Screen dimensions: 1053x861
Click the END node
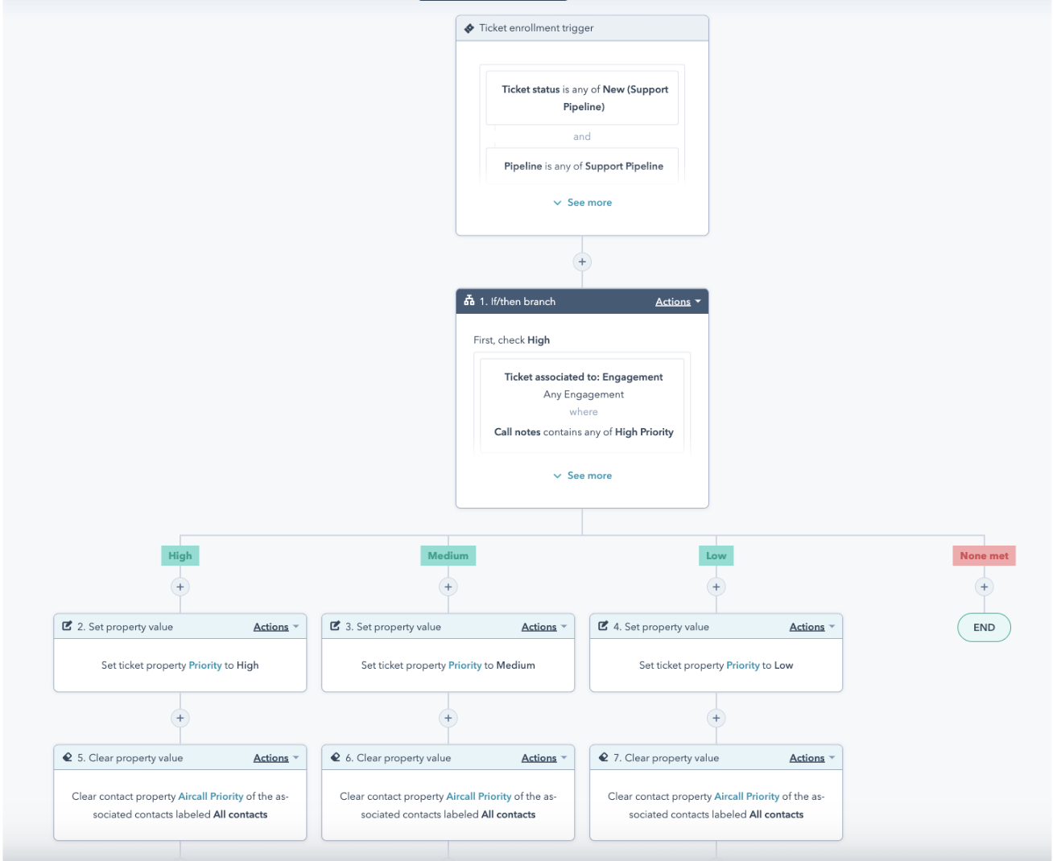[x=984, y=628]
